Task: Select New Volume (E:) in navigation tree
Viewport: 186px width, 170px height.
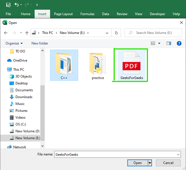Action: pos(20,138)
